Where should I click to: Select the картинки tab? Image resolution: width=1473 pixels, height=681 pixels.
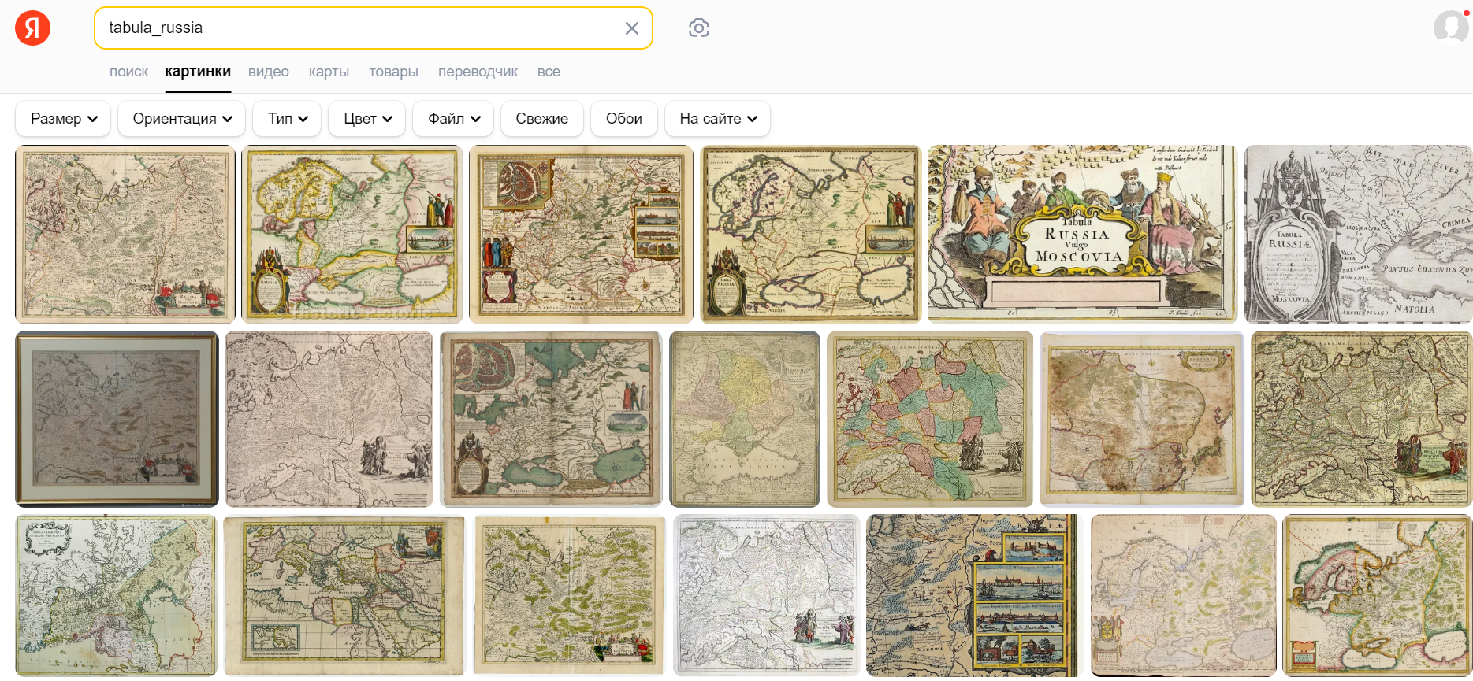(198, 72)
